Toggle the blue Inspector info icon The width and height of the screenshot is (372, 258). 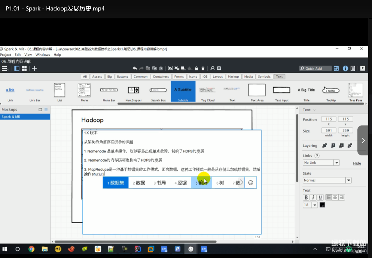coord(345,69)
